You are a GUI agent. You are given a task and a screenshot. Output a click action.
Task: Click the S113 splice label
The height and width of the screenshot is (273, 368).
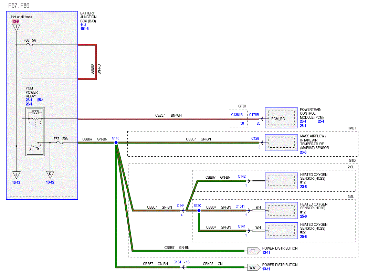pyautogui.click(x=115, y=138)
